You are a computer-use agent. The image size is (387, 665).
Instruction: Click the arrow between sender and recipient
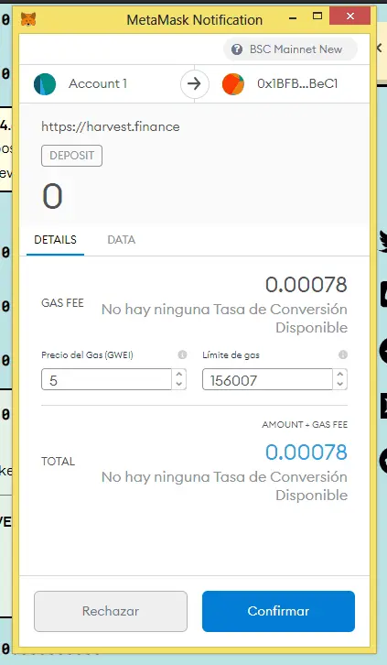pyautogui.click(x=194, y=84)
